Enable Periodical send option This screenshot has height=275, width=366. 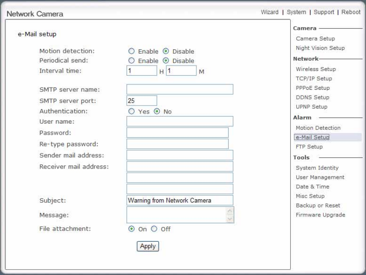(131, 61)
